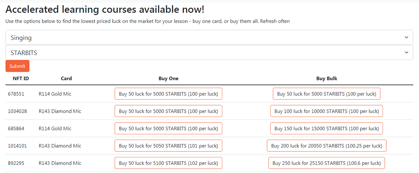Buy bulk 150 luck for 15000 STARBITS
The width and height of the screenshot is (419, 173).
point(327,128)
